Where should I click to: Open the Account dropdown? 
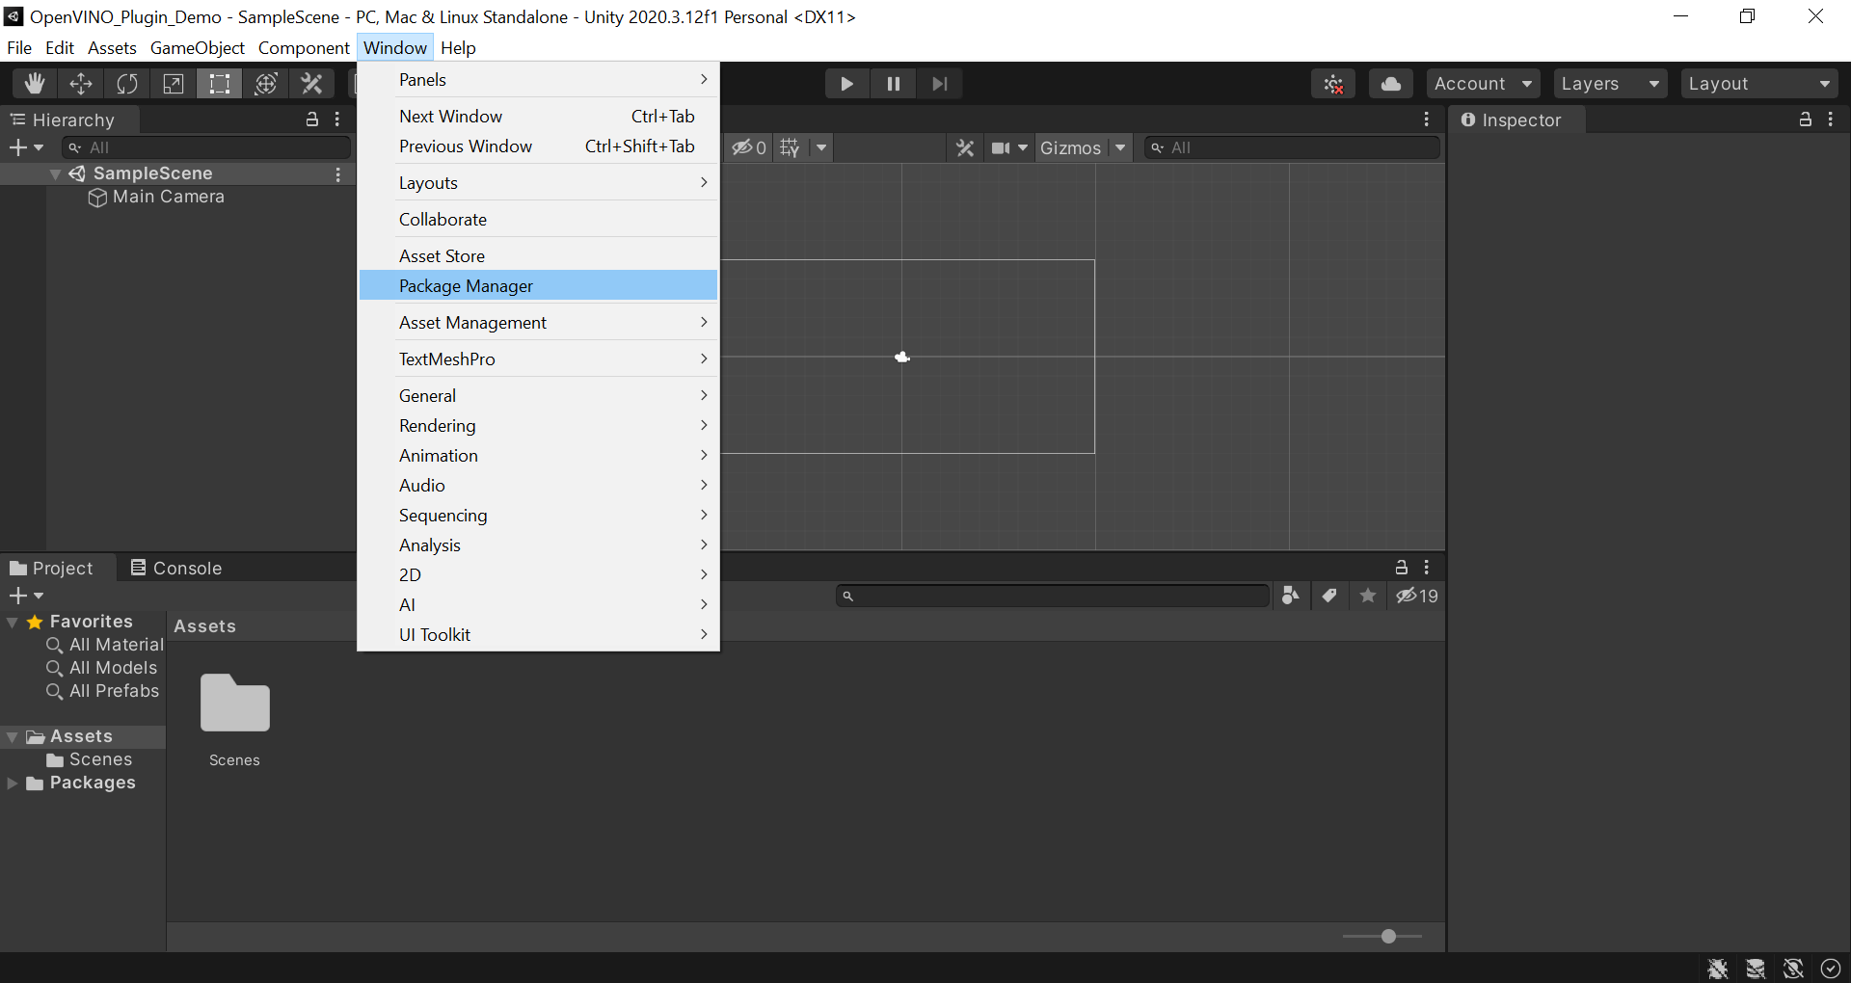click(1482, 84)
